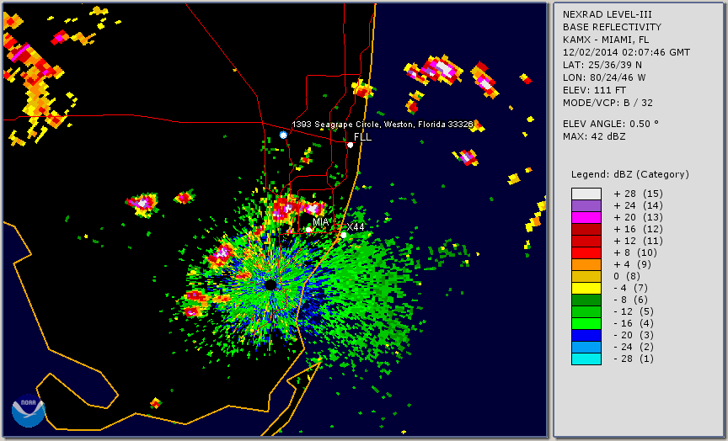Select the -28 (1) cyan swatch
Image resolution: width=728 pixels, height=441 pixels.
[x=586, y=359]
